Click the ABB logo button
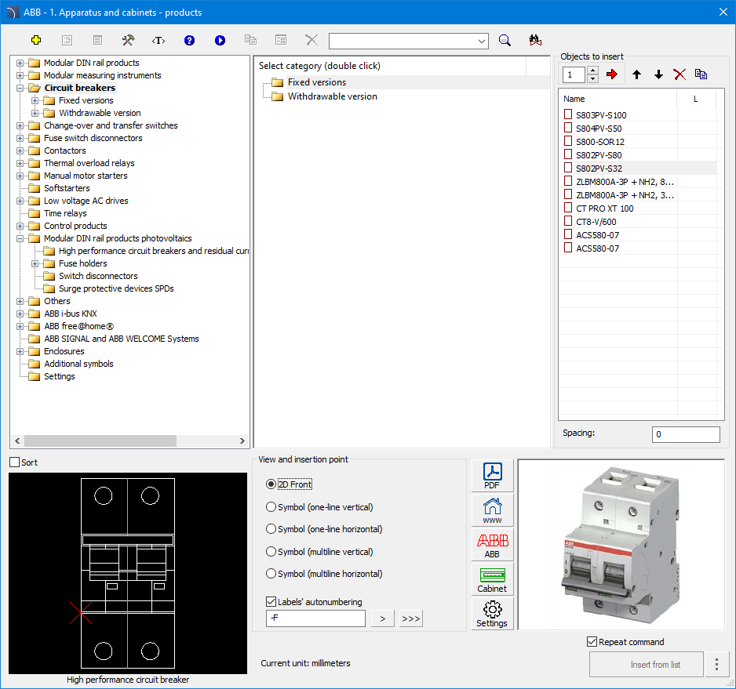This screenshot has width=736, height=689. (x=493, y=545)
